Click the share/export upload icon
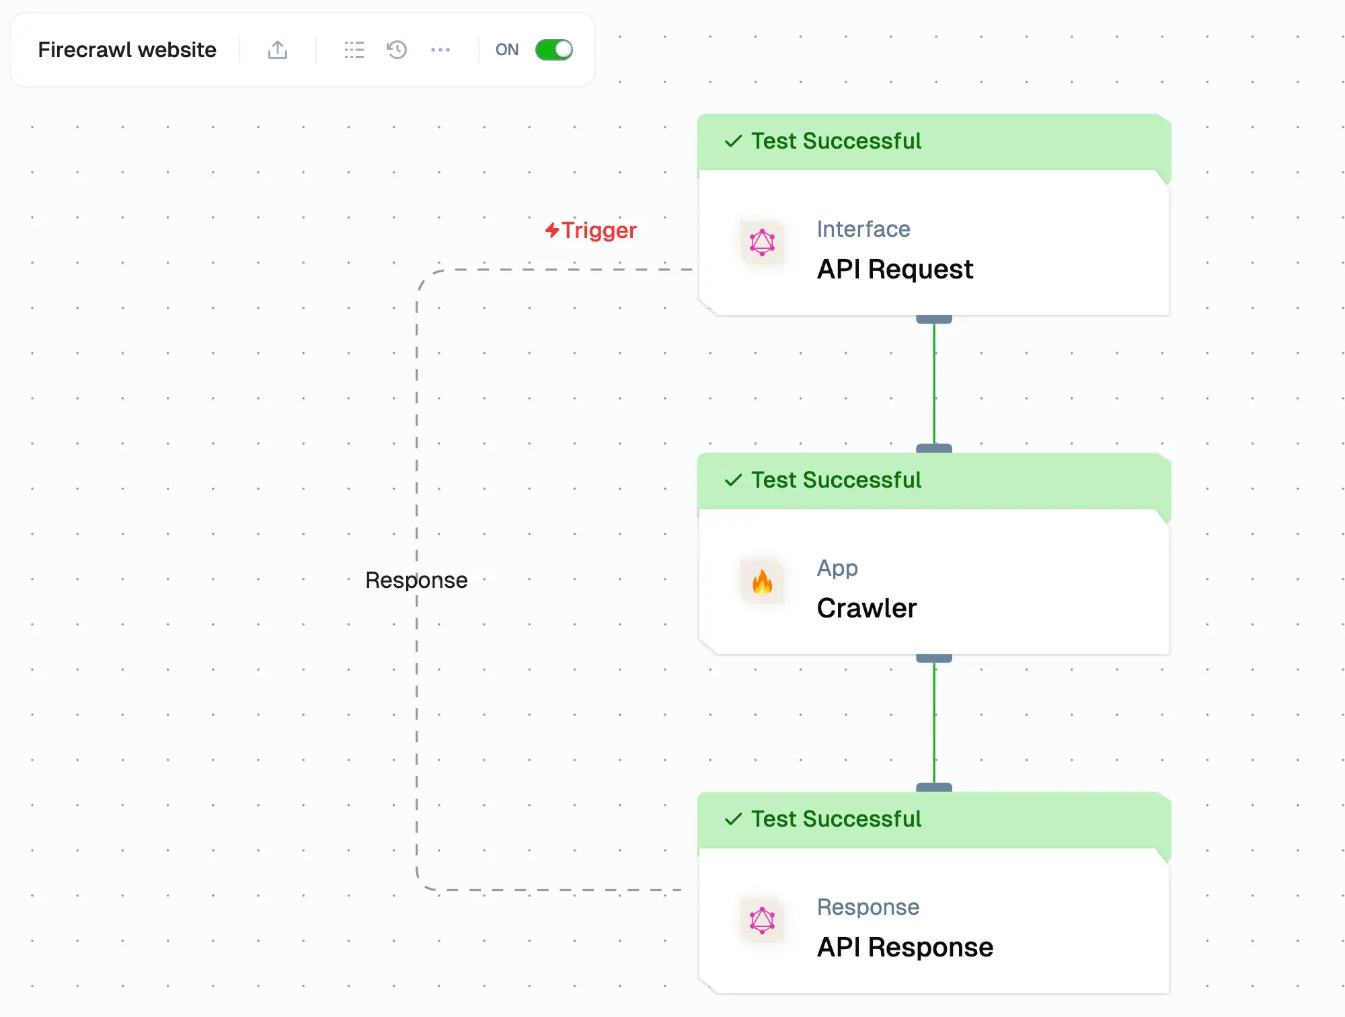This screenshot has width=1345, height=1017. point(278,50)
